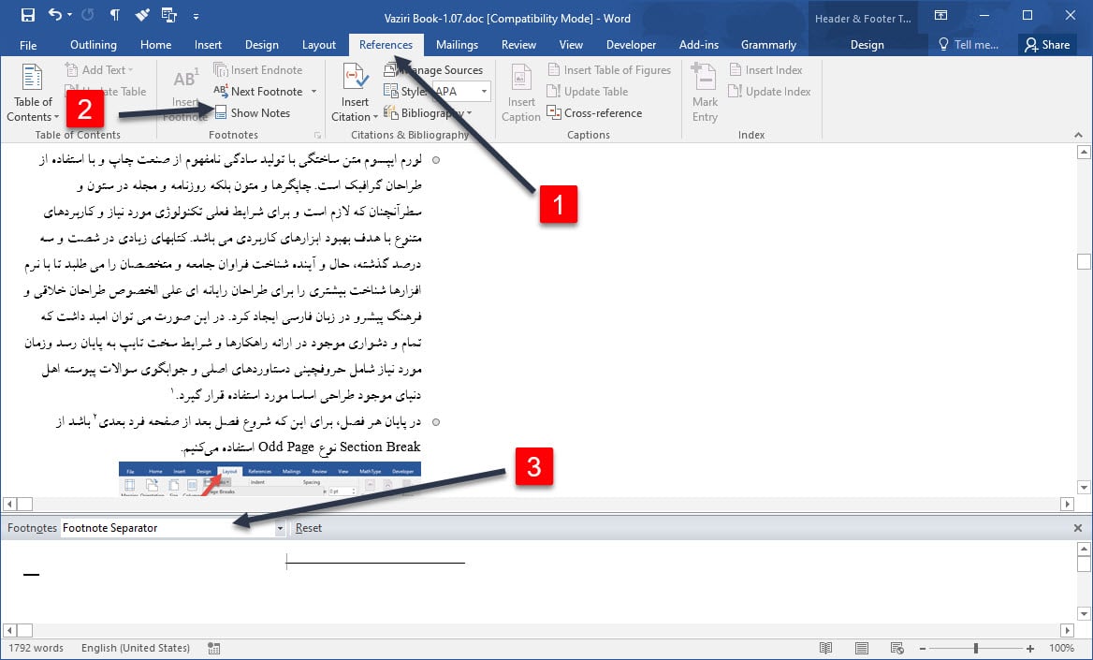1093x660 pixels.
Task: Click Insert Caption
Action: (x=520, y=94)
